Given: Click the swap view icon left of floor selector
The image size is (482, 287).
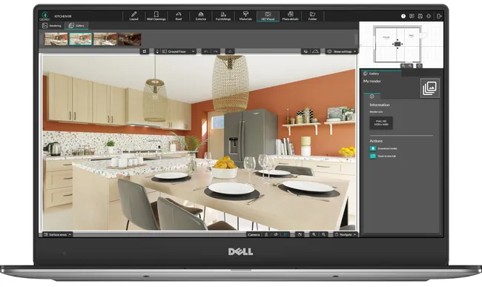Looking at the screenshot, I should point(144,51).
